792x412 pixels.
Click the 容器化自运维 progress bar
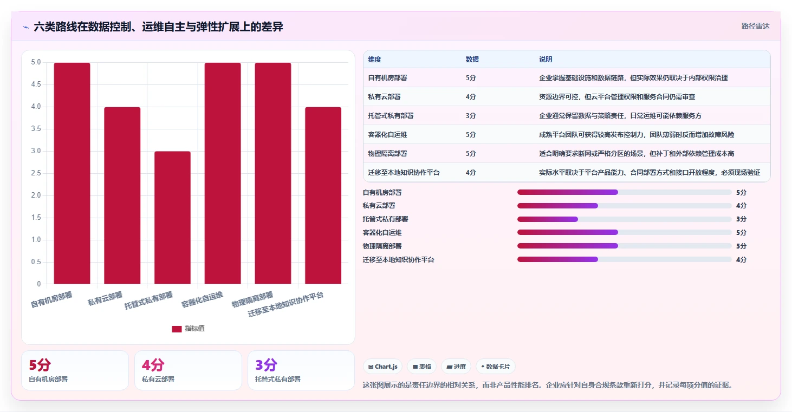[625, 232]
